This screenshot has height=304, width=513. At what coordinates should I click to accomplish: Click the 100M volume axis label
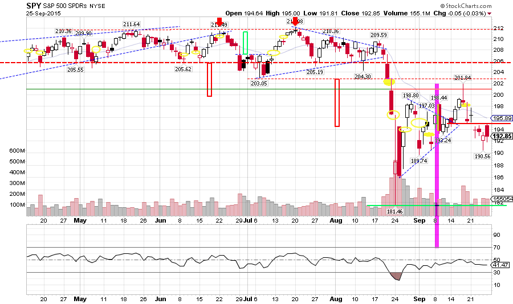pyautogui.click(x=17, y=205)
